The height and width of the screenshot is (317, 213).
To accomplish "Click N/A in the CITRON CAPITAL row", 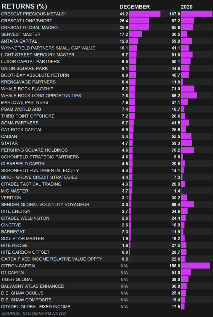I will (124, 266).
